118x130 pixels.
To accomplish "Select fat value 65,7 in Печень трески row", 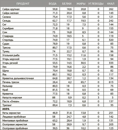I will [x=83, y=82].
